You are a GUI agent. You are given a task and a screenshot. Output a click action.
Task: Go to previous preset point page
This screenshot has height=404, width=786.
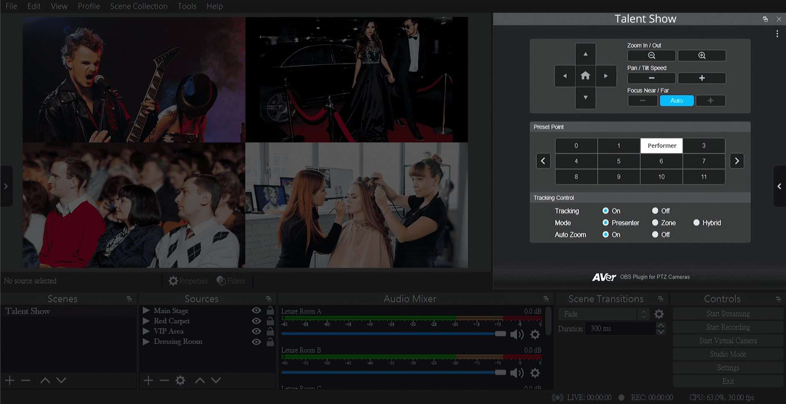543,161
